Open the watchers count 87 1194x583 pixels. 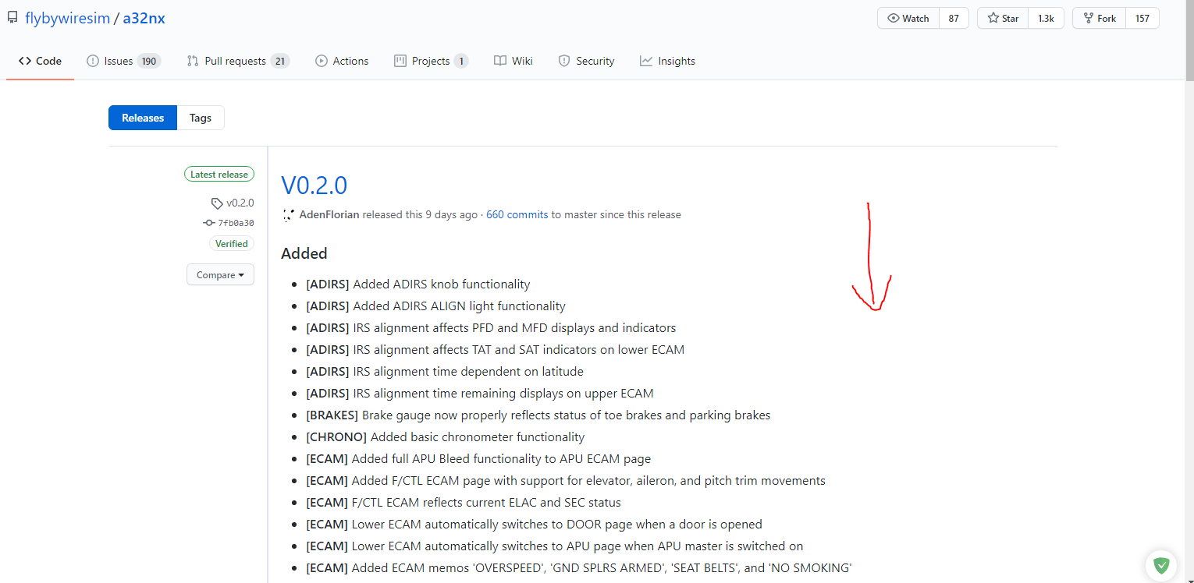[x=954, y=18]
